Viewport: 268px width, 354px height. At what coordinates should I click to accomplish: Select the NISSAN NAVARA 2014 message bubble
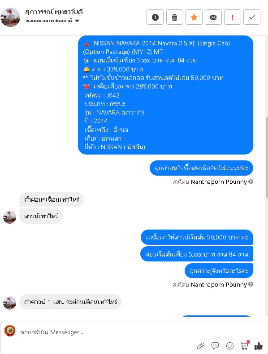pos(165,95)
